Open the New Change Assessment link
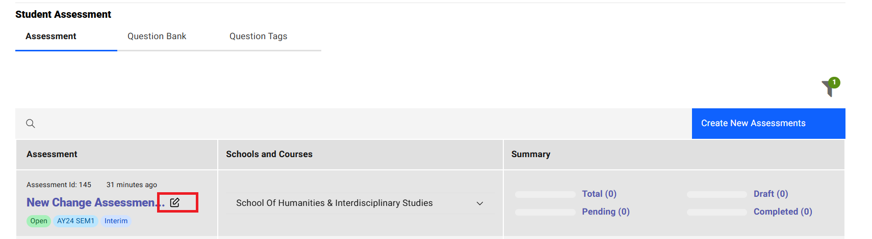 92,202
